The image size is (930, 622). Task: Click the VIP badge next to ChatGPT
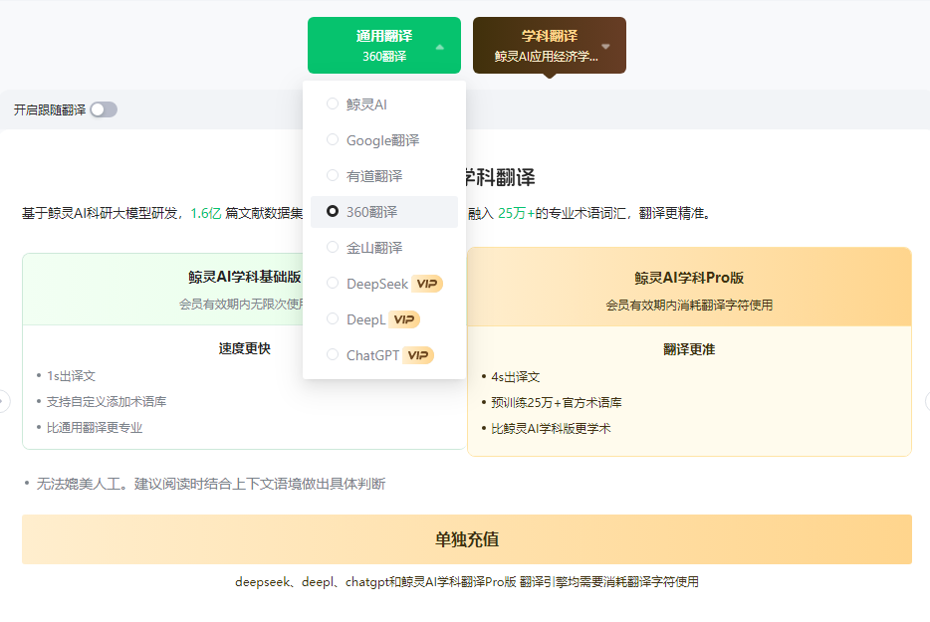pos(418,355)
